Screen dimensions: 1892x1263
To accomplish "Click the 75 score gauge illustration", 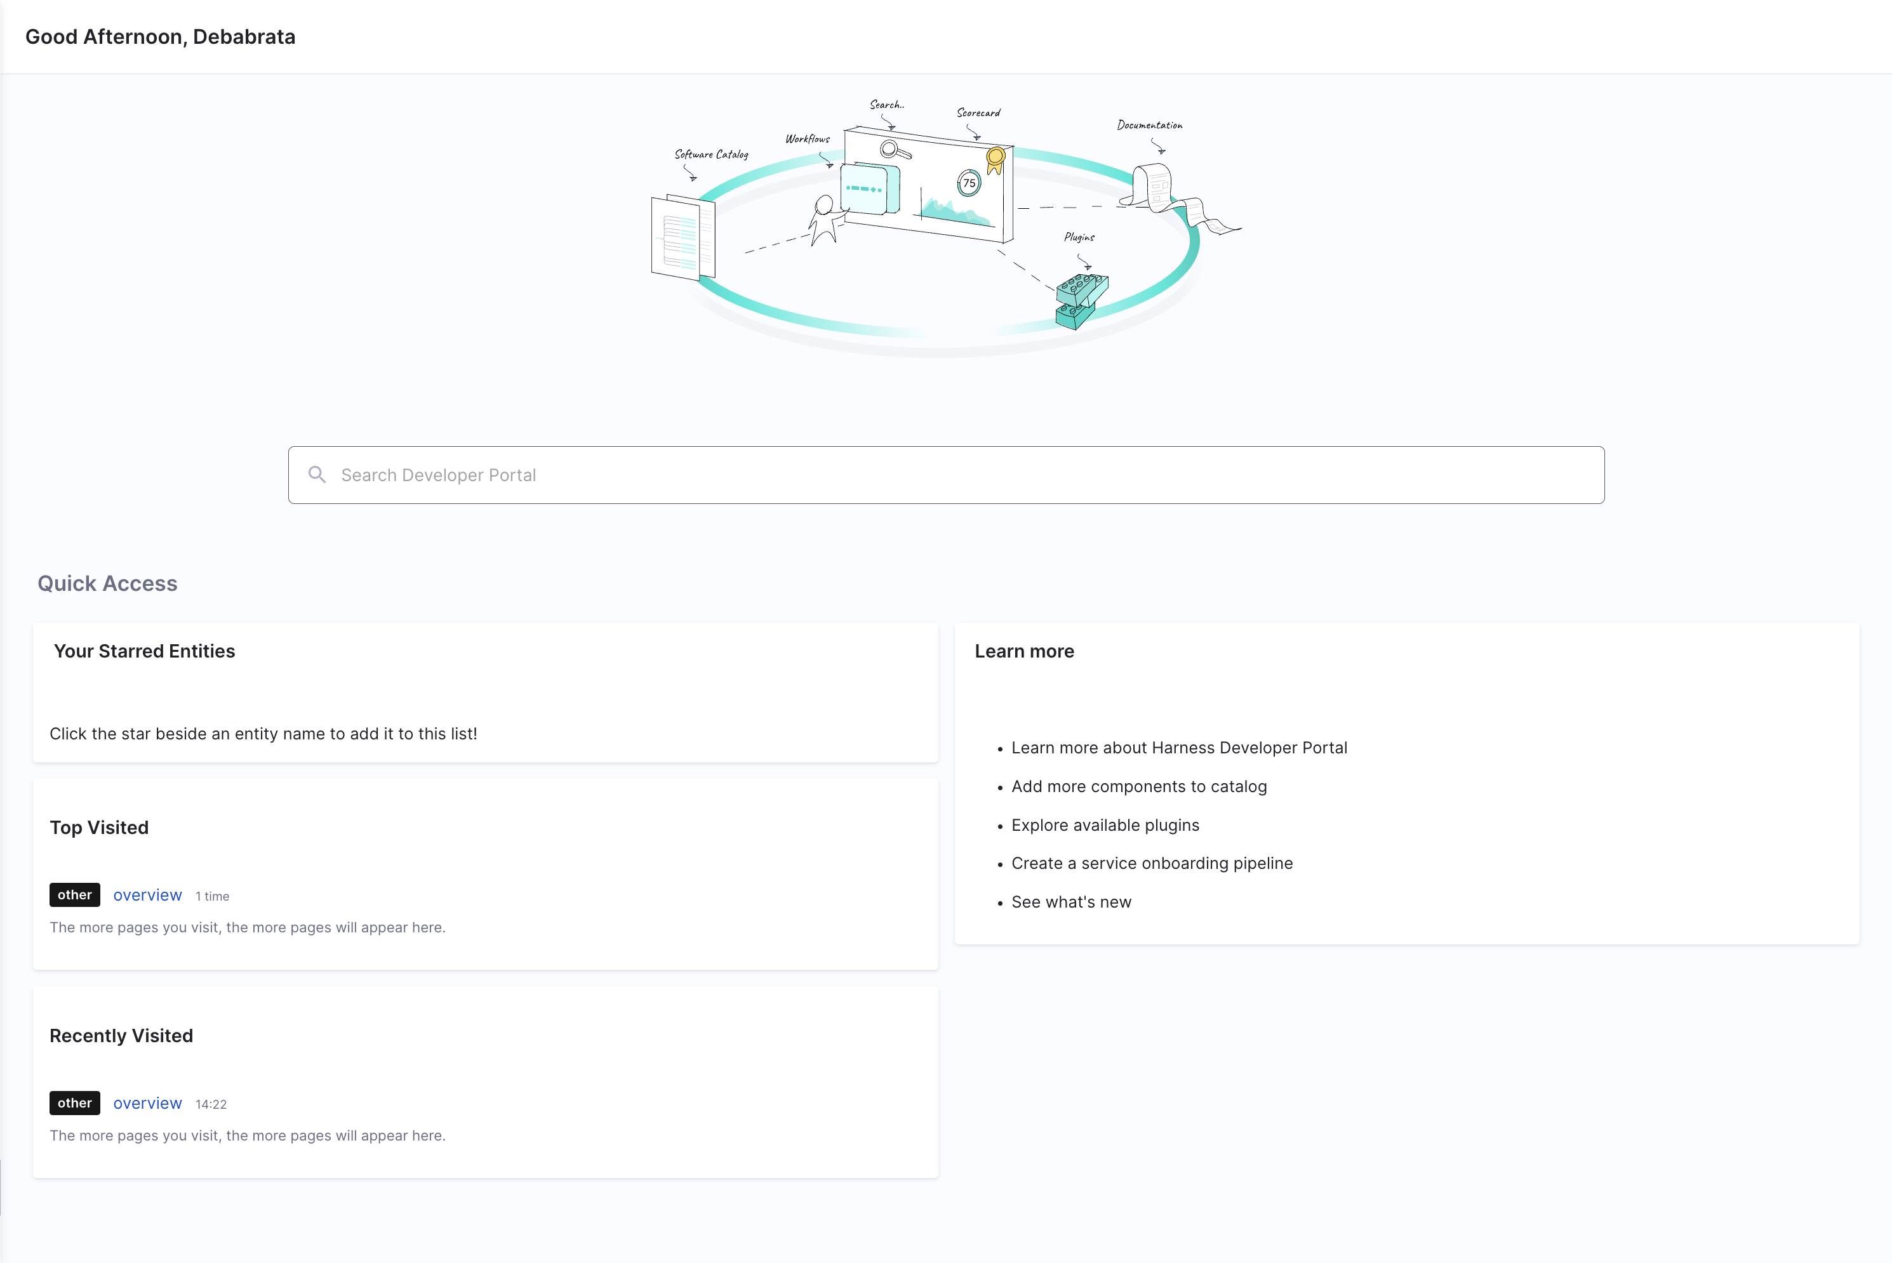I will [x=969, y=183].
